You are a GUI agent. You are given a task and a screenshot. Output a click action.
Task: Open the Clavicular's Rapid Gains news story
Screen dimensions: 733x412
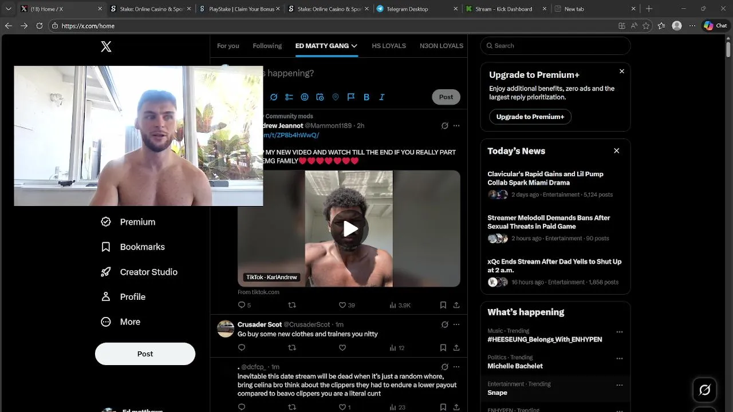coord(546,179)
